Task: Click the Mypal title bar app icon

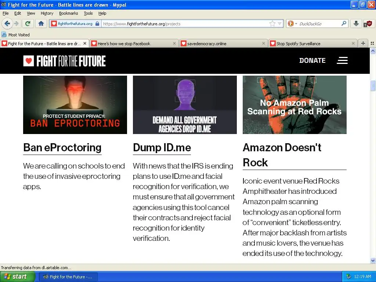Action: point(4,4)
